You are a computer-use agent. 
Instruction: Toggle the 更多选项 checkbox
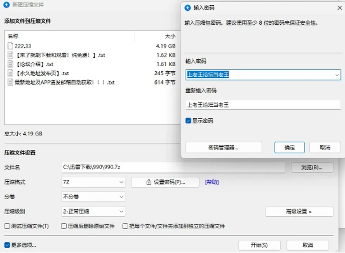pos(7,245)
